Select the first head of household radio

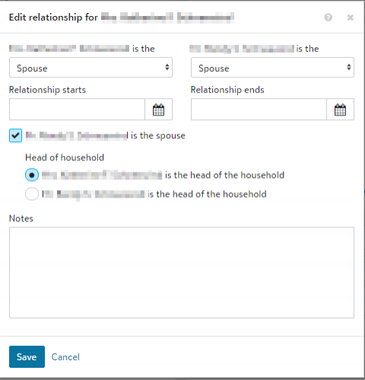[32, 175]
